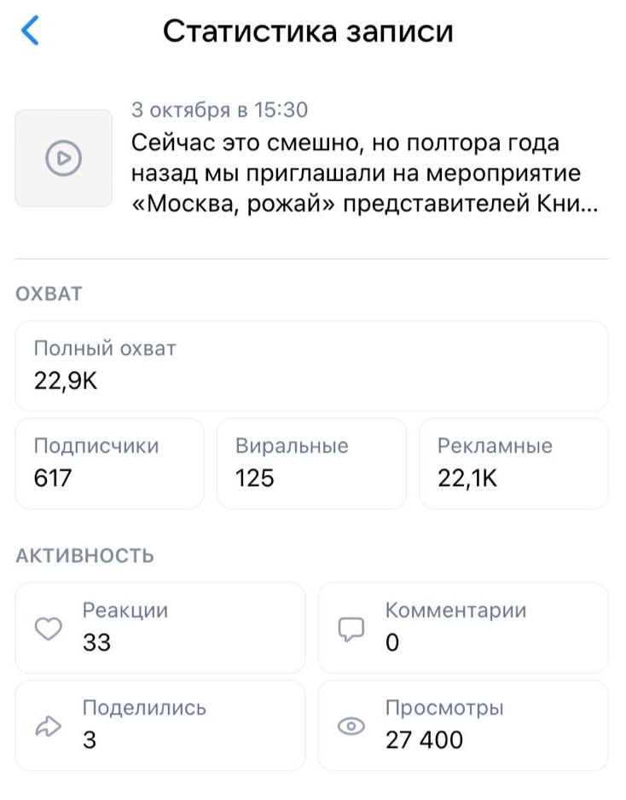Screen dimensions: 626x800
Task: Select the Виральные 125 card
Action: pos(311,463)
